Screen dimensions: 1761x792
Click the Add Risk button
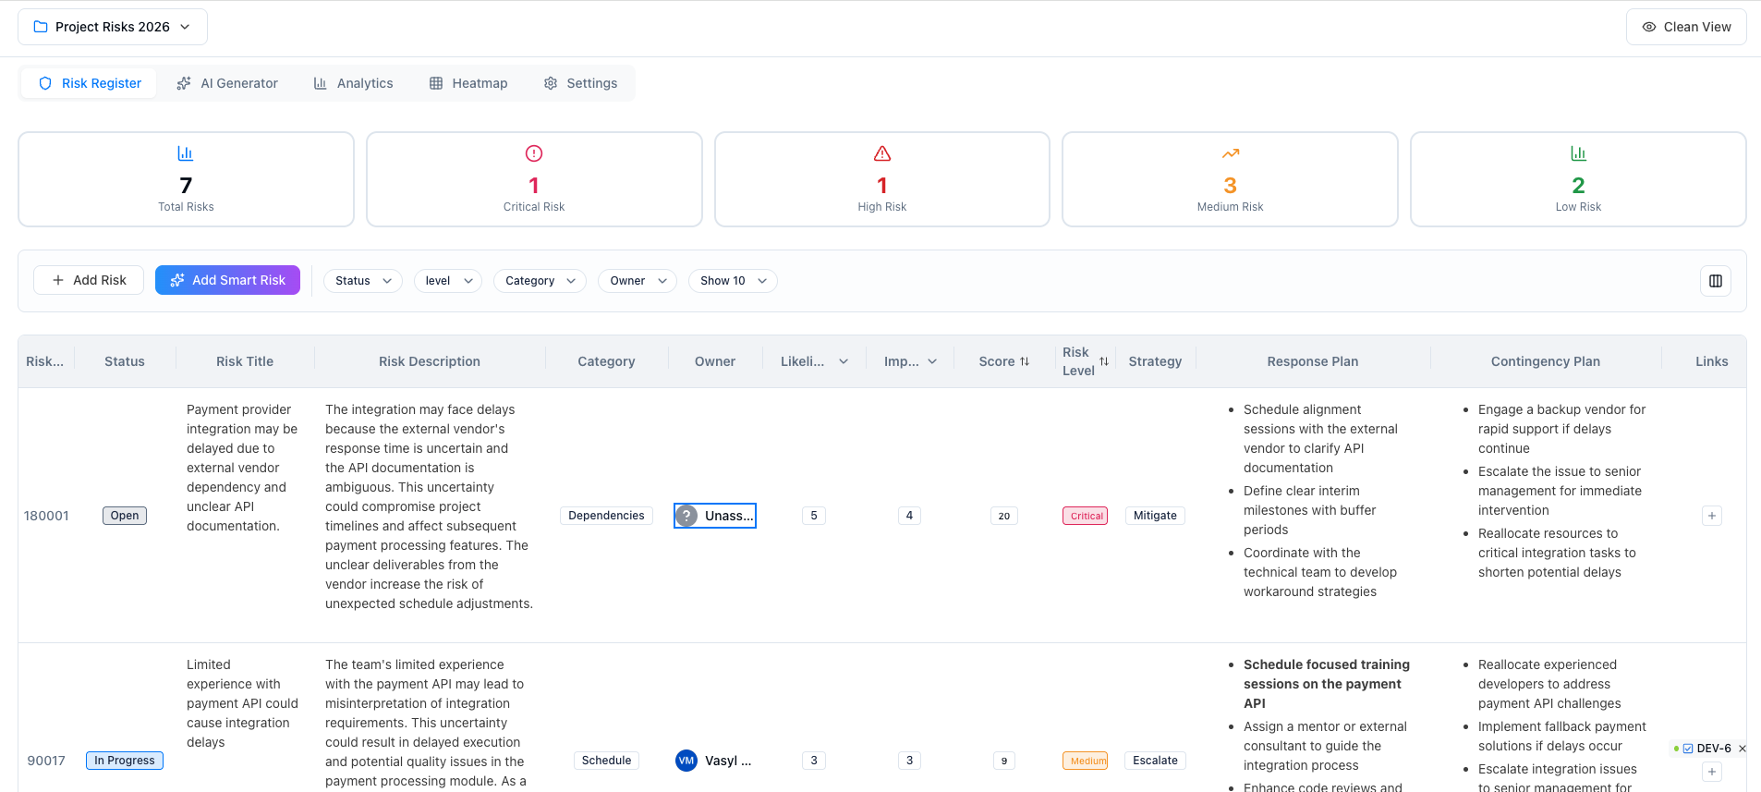tap(89, 280)
